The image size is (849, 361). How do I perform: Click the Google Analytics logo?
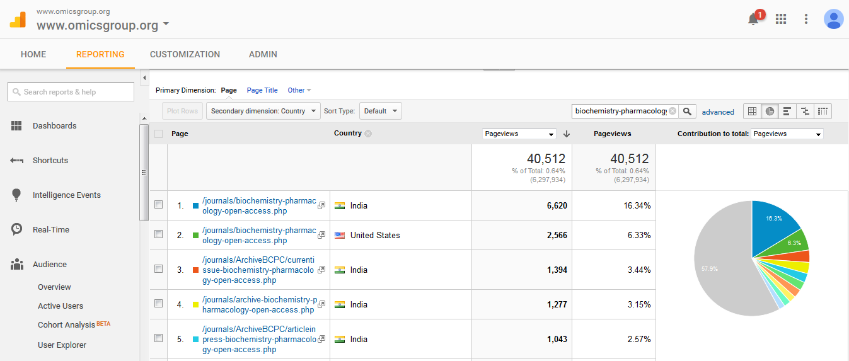pyautogui.click(x=18, y=19)
